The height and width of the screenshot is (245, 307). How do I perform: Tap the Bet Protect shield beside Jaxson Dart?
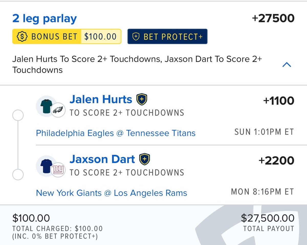click(144, 159)
